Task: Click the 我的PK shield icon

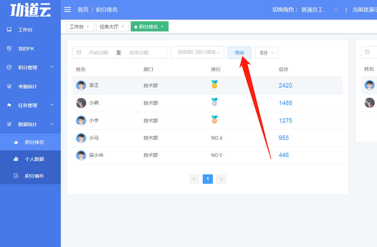Action: pyautogui.click(x=9, y=48)
